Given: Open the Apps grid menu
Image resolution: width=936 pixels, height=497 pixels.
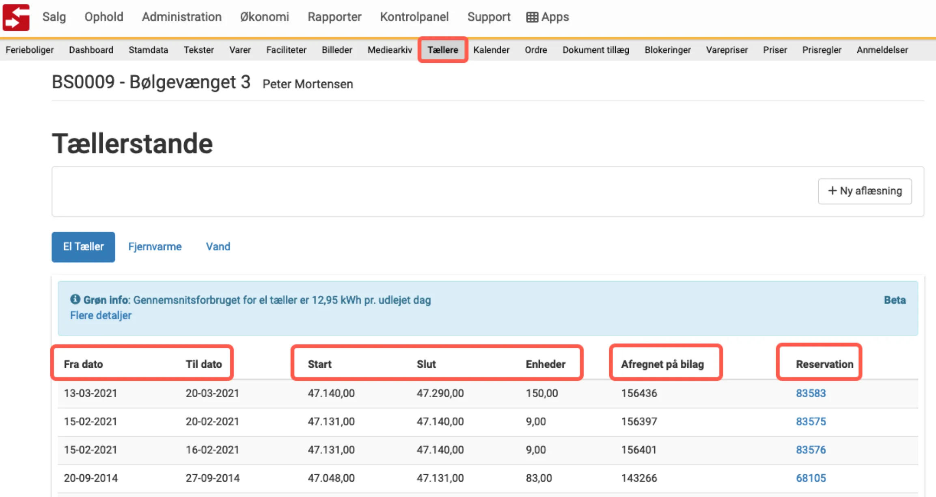Looking at the screenshot, I should point(548,17).
